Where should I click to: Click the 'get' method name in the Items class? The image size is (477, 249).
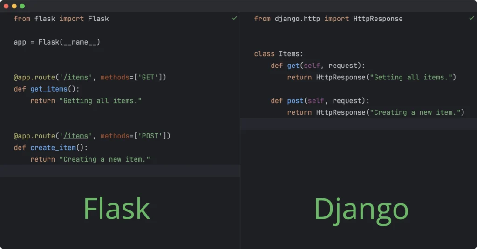(x=293, y=66)
